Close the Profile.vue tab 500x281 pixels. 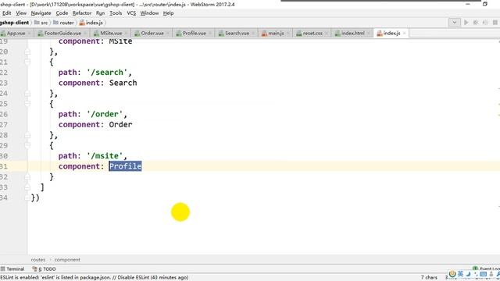coord(210,33)
